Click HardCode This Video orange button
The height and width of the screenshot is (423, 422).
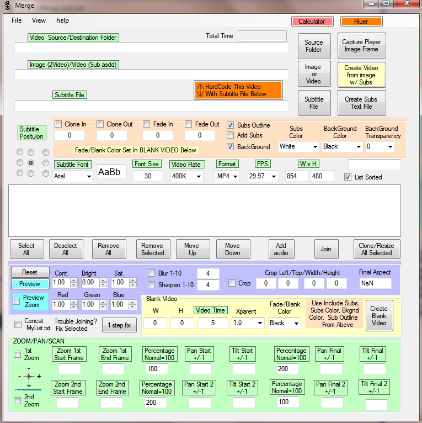[x=238, y=90]
